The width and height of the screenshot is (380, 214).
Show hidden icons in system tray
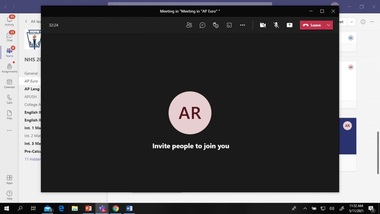click(305, 208)
